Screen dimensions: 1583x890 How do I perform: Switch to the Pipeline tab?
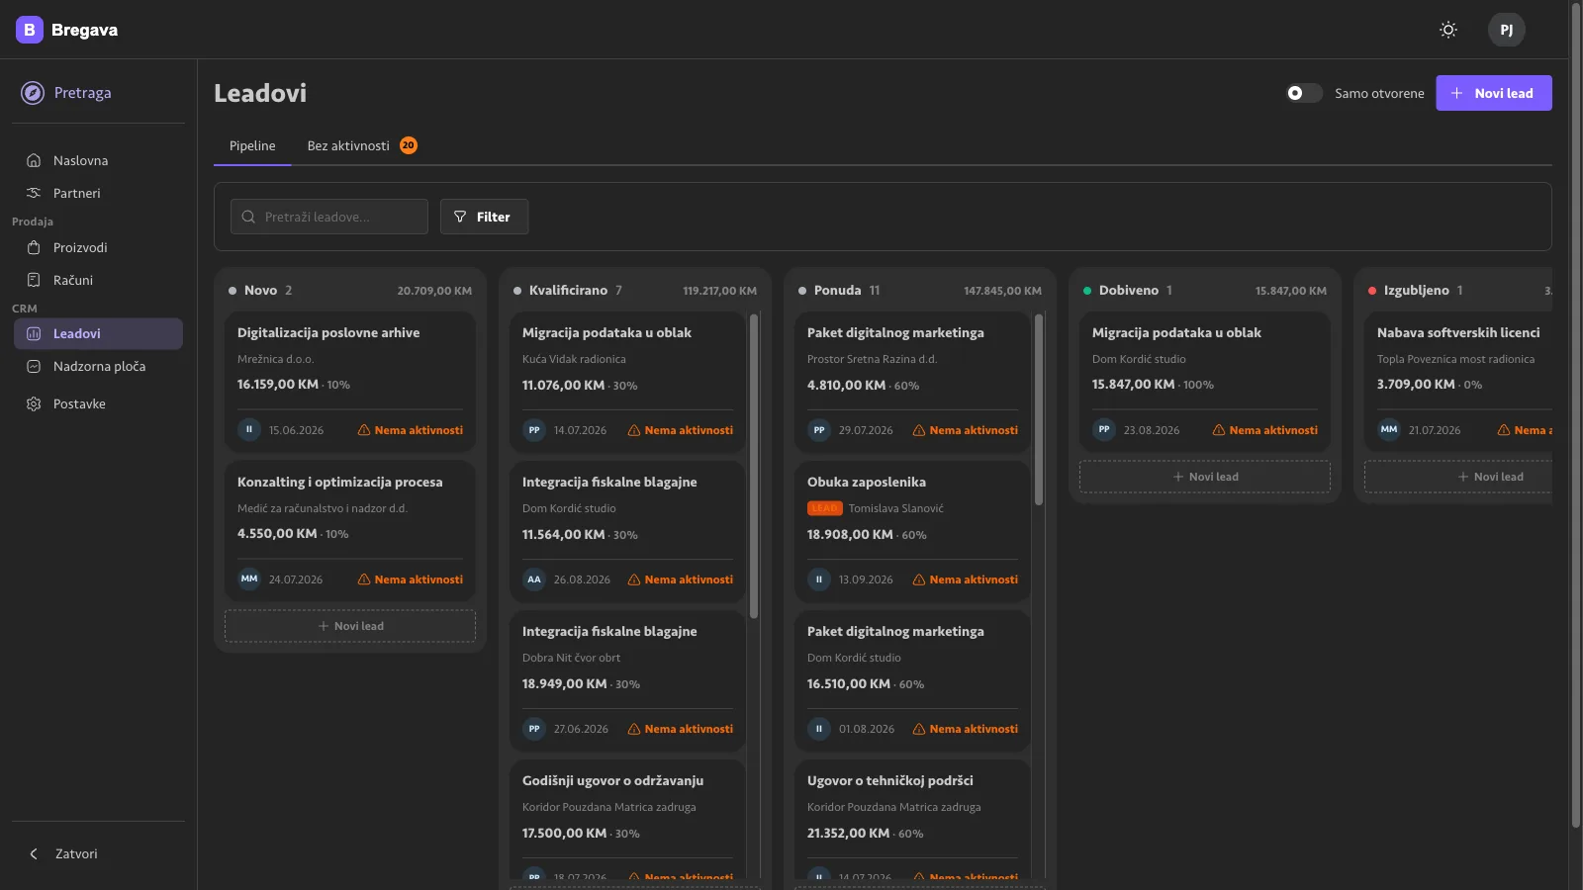pyautogui.click(x=252, y=145)
